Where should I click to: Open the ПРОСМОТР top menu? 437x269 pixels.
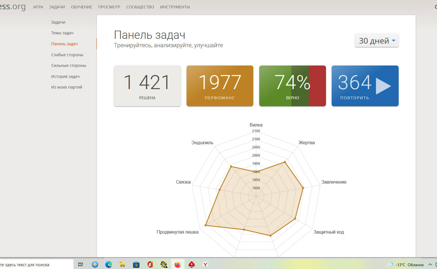pyautogui.click(x=109, y=7)
